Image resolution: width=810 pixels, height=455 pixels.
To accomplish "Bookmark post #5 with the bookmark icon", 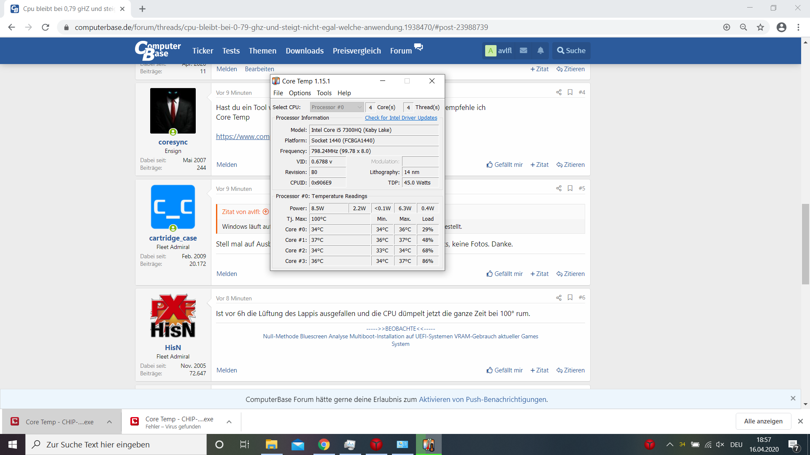I will point(570,188).
